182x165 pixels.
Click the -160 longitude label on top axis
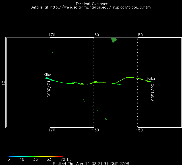tap(94, 35)
